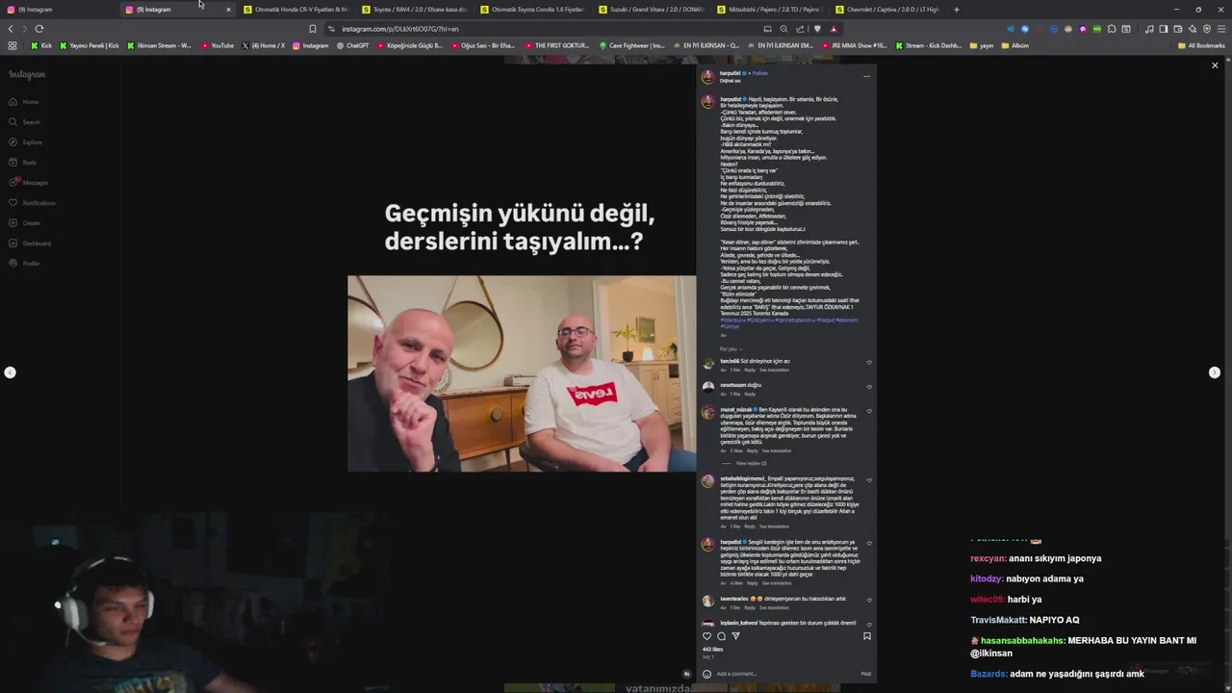Image resolution: width=1232 pixels, height=693 pixels.
Task: Open the Cave Fightwear bookmark
Action: [631, 45]
